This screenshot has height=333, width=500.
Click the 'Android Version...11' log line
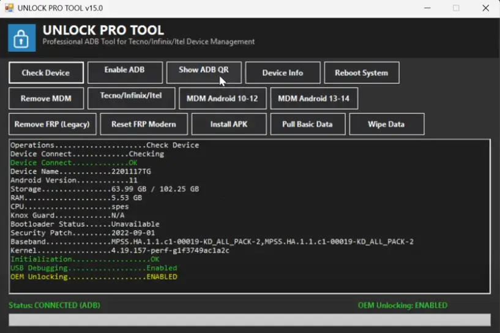click(x=74, y=180)
